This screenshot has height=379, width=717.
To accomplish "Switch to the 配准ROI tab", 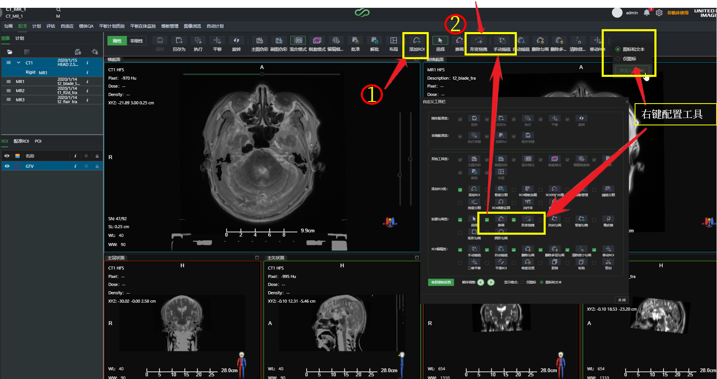I will (x=21, y=141).
